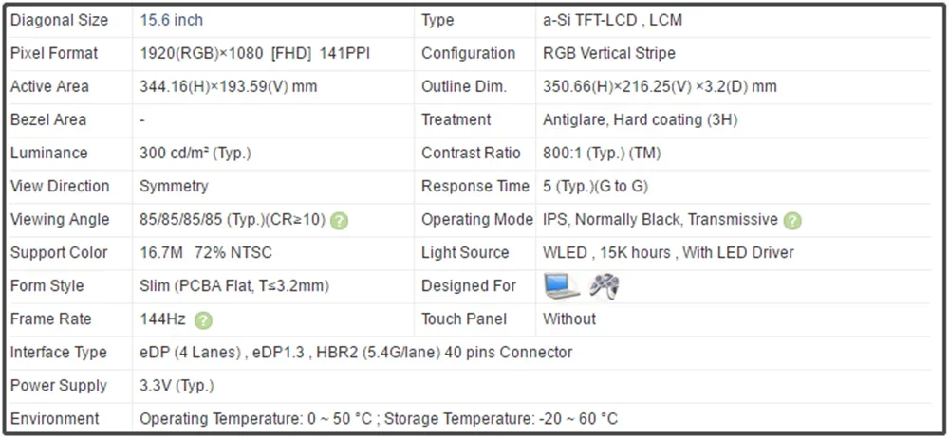Click the 'Outline Dim.' label
The image size is (949, 437).
464,86
